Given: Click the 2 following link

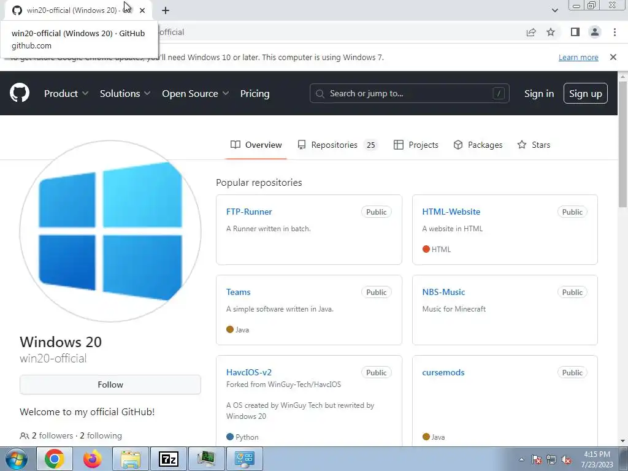Looking at the screenshot, I should coord(101,435).
